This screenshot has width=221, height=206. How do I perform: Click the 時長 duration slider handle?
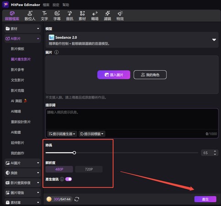(74, 153)
